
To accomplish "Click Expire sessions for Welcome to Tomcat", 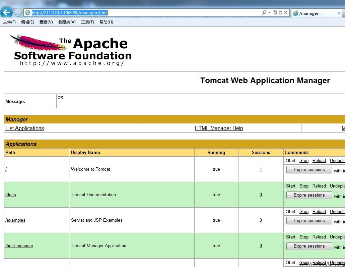I will 309,170.
